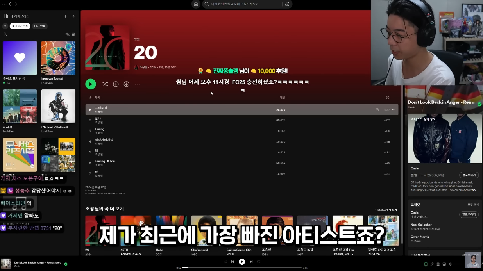Click the 모두 보기 link in credits
The height and width of the screenshot is (271, 483).
473,205
